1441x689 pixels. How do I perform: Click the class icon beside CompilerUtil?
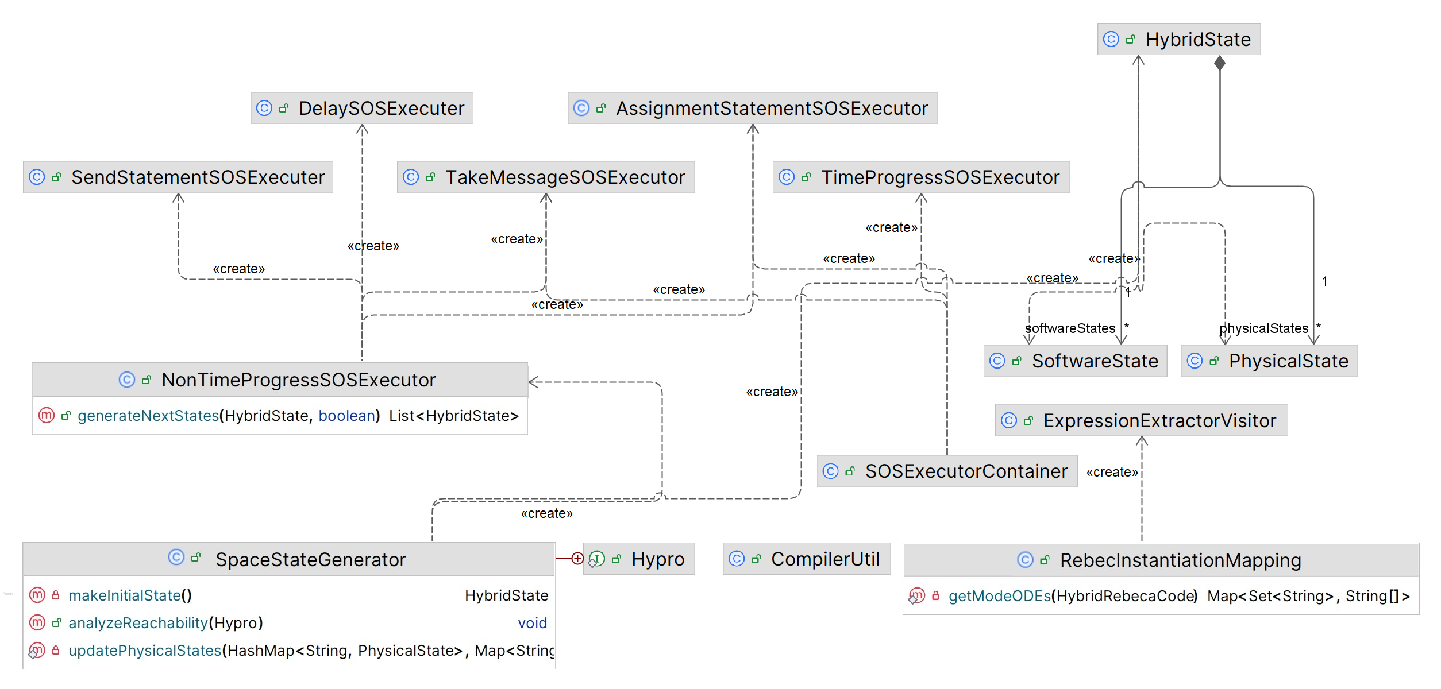(x=737, y=559)
